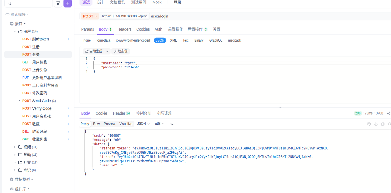This screenshot has width=391, height=193.
Task: Select the form-data body type
Action: point(103,40)
